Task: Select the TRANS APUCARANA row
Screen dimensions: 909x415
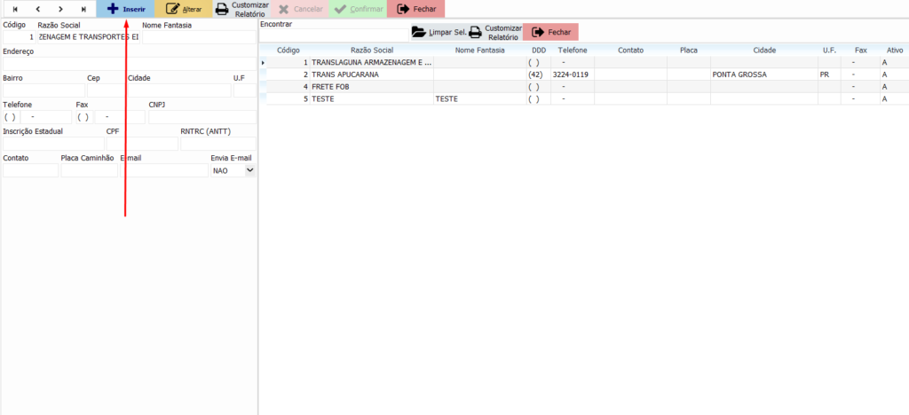Action: [x=371, y=75]
